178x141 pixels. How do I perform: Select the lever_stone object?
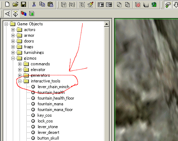tap(48, 127)
